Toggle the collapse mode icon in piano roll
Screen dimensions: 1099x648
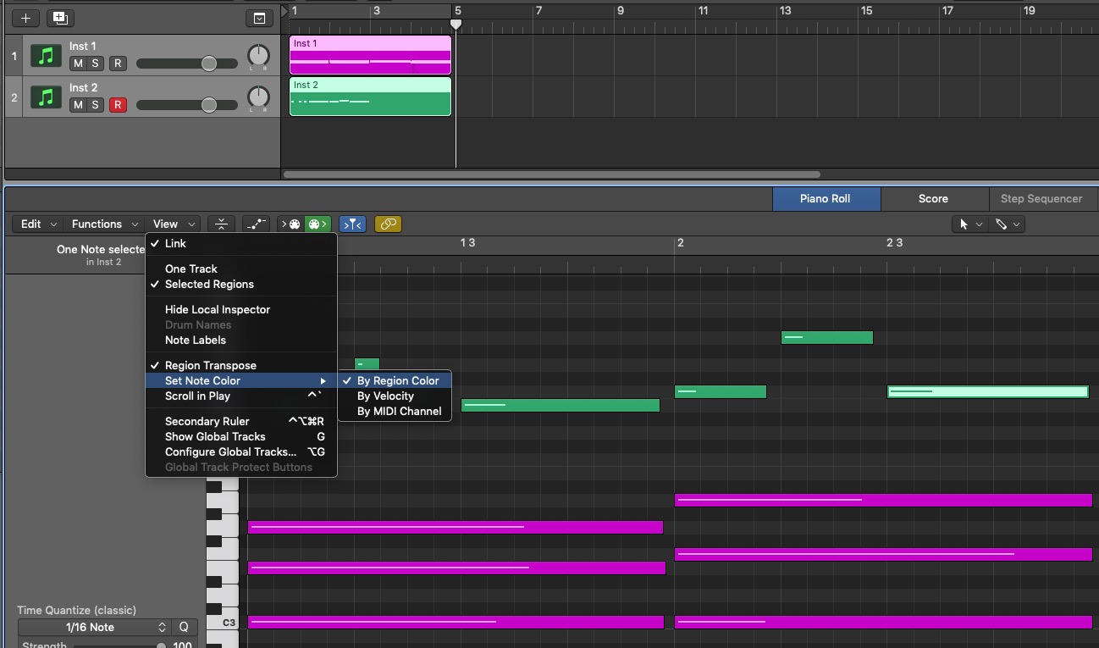click(221, 224)
